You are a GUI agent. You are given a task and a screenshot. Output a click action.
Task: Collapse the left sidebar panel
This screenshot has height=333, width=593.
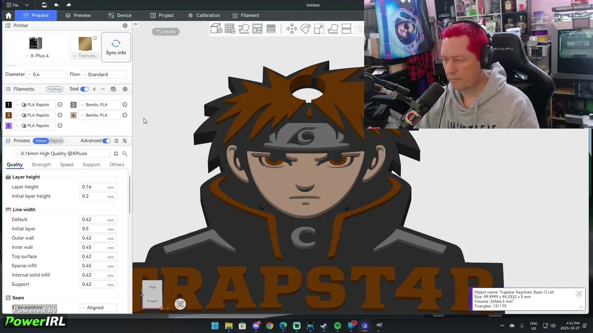tap(135, 24)
